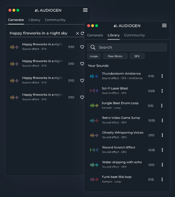Click 0:10 duration of first fireworks result

[x=71, y=47]
